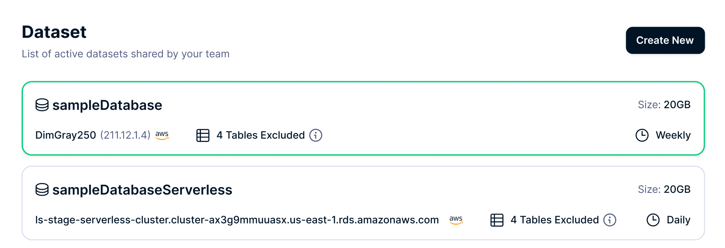Open the sampleDatabaseServerless dataset title
The image size is (725, 248).
[142, 190]
